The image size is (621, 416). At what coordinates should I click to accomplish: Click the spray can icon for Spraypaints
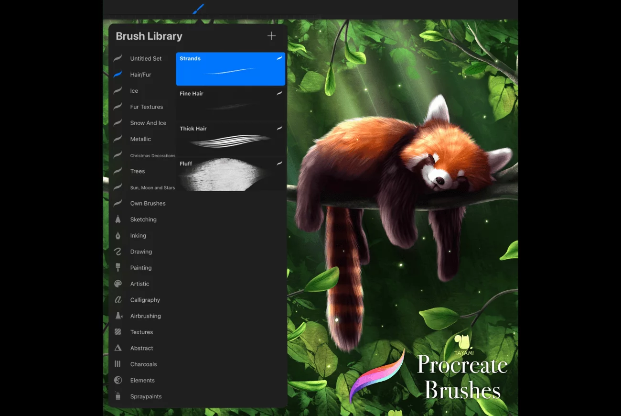(x=118, y=396)
